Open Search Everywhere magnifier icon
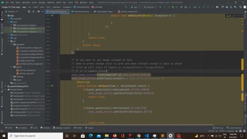This screenshot has height=139, width=247. pos(240,7)
